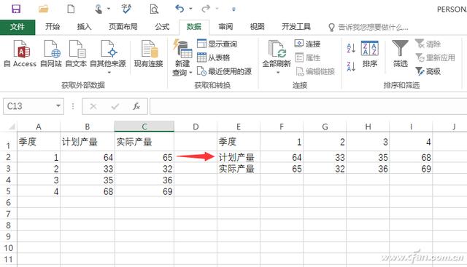Switch to the 开始 tab
467x267 pixels.
click(53, 27)
